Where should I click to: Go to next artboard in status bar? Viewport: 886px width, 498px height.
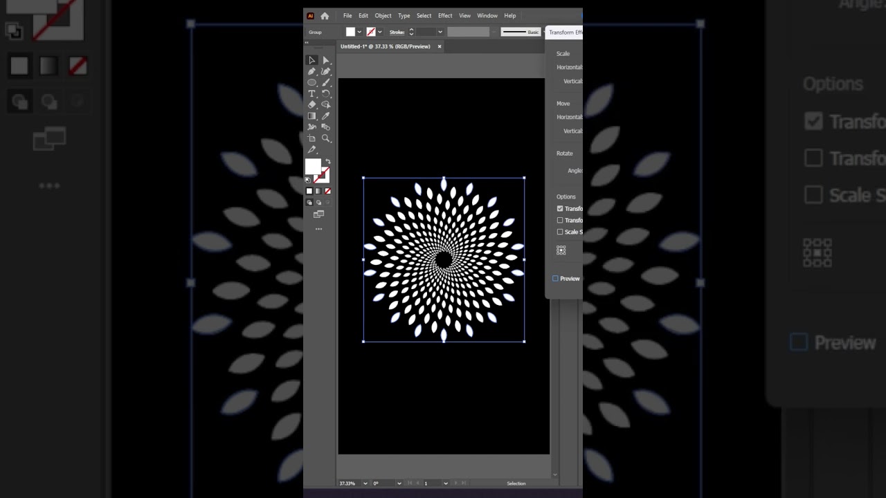click(x=455, y=483)
